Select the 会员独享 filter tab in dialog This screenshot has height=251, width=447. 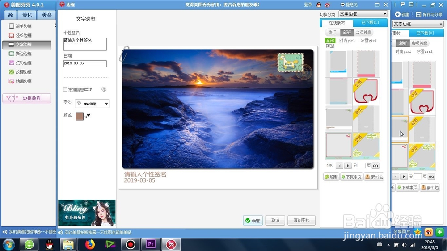[x=363, y=33]
